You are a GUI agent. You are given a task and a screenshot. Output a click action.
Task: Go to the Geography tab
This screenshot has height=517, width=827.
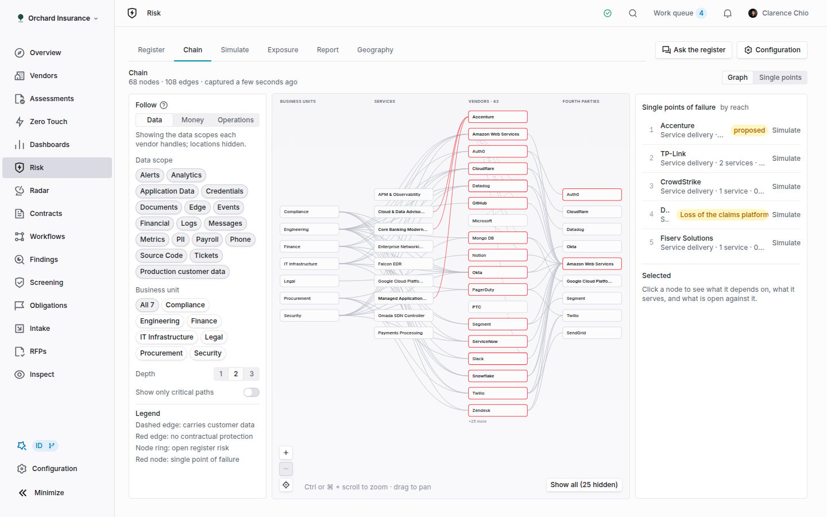click(375, 50)
